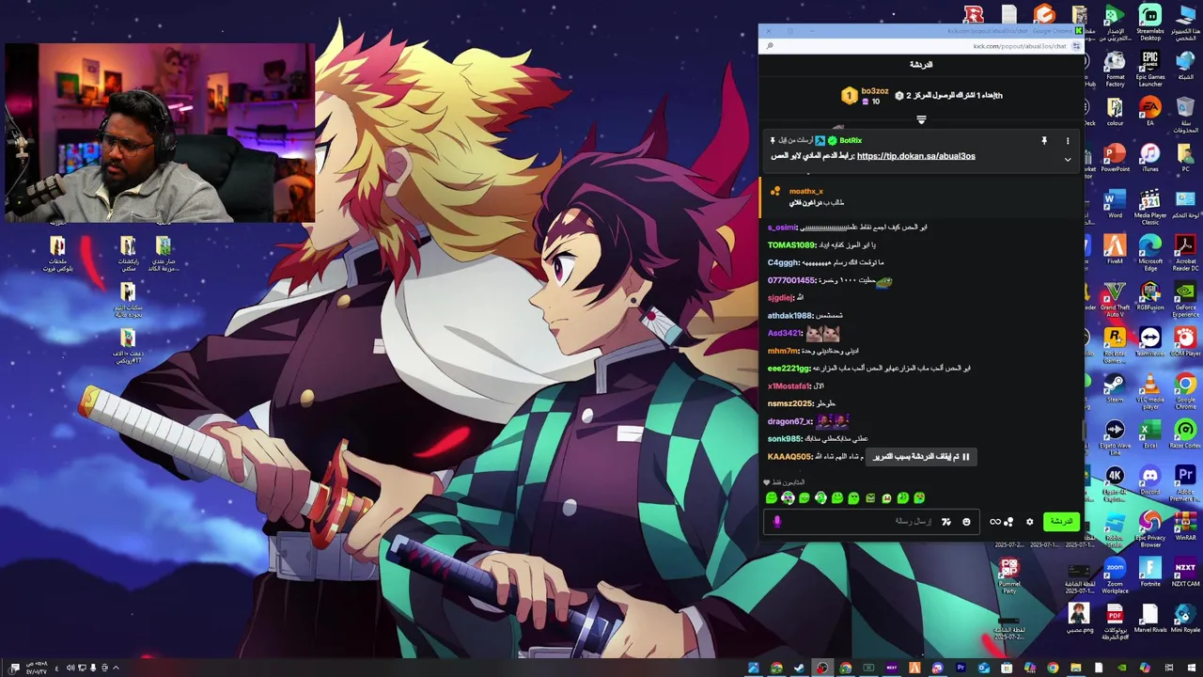Screen dimensions: 1203x677
Task: Open emoji picker in chat input
Action: [966, 522]
